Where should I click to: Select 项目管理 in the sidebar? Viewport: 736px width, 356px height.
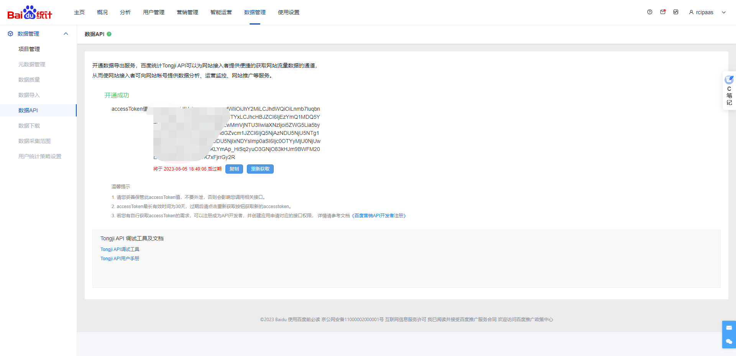point(29,49)
